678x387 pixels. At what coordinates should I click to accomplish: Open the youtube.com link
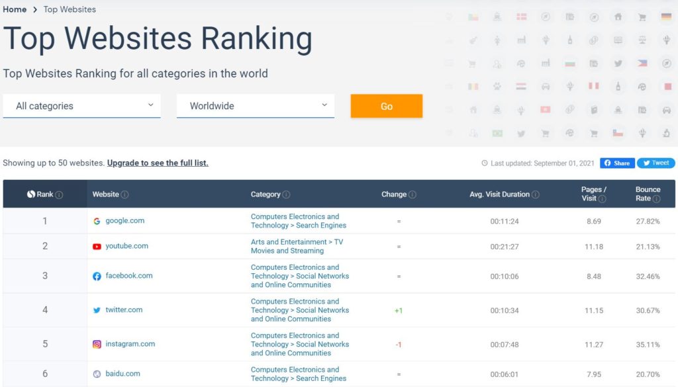pyautogui.click(x=126, y=246)
